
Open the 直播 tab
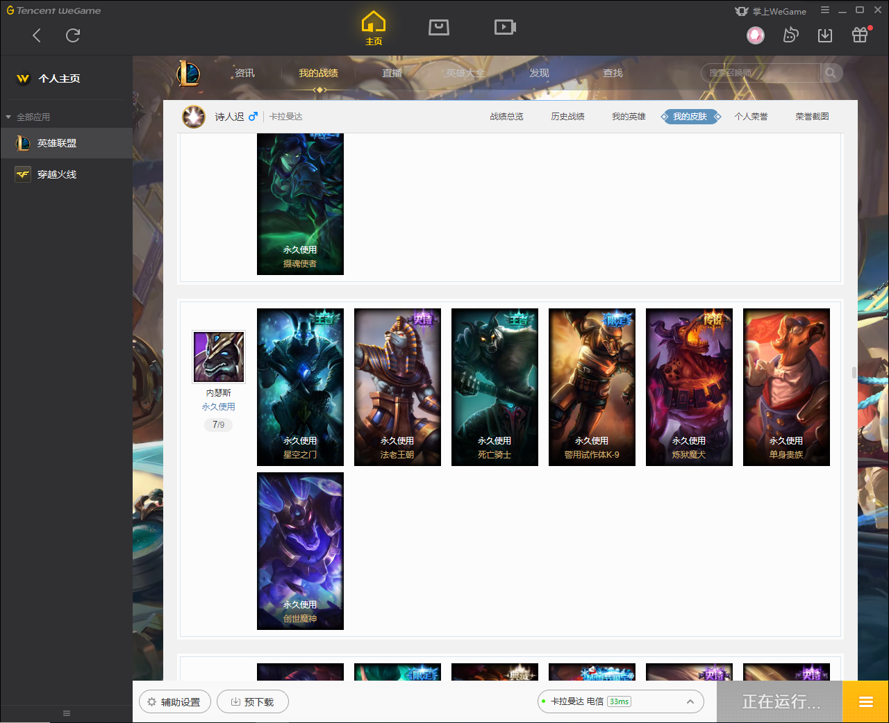click(x=392, y=73)
